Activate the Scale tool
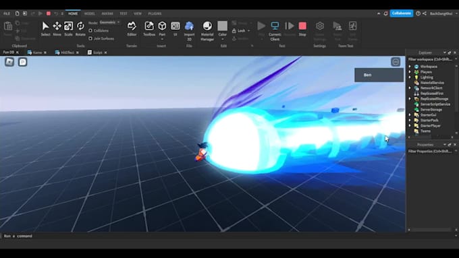Screen dimensions: 459x258 pos(68,29)
